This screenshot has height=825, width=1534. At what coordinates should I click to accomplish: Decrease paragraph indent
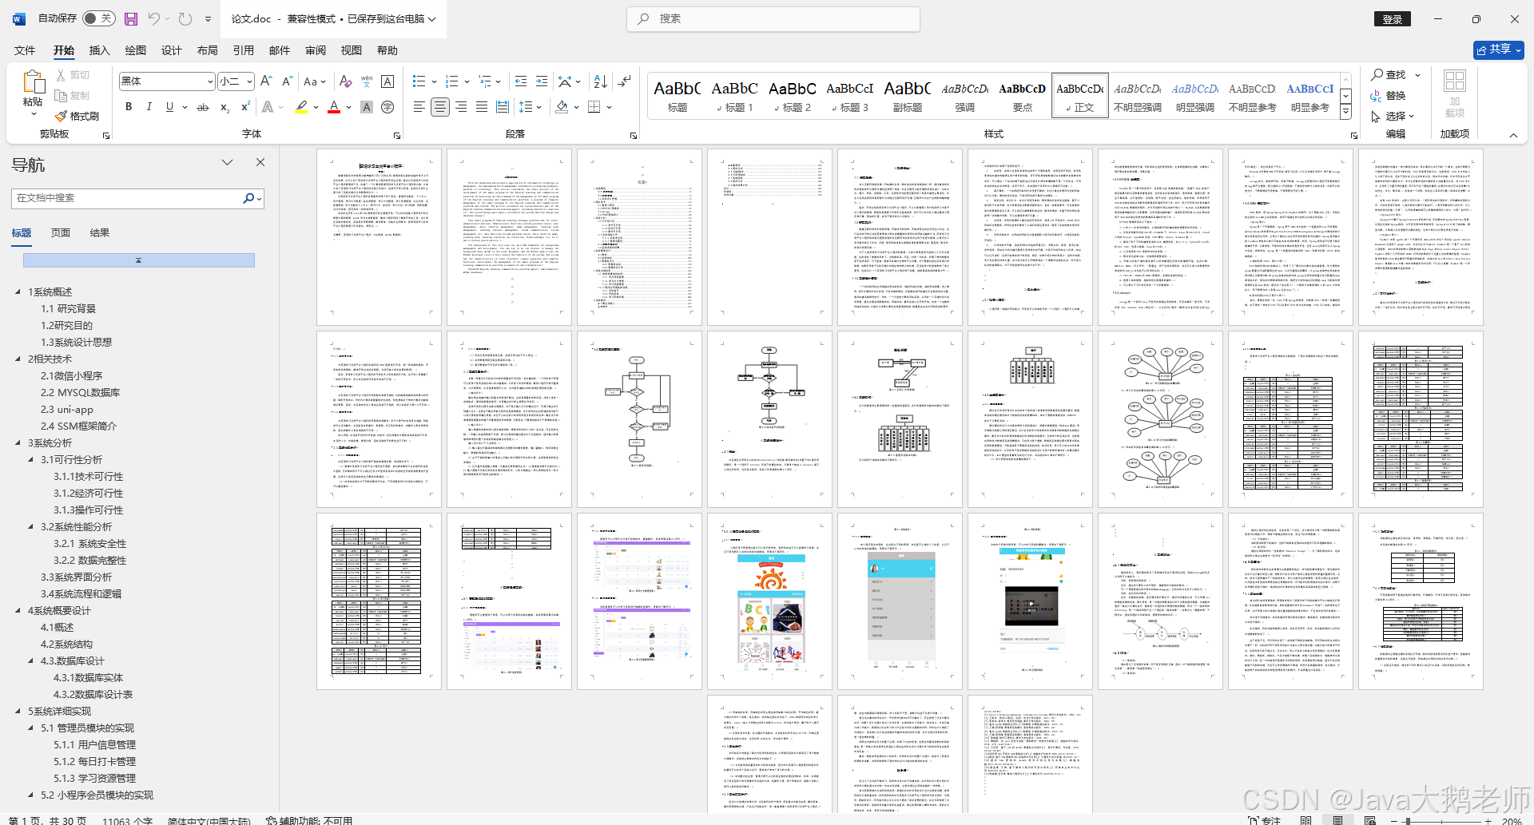pyautogui.click(x=521, y=81)
